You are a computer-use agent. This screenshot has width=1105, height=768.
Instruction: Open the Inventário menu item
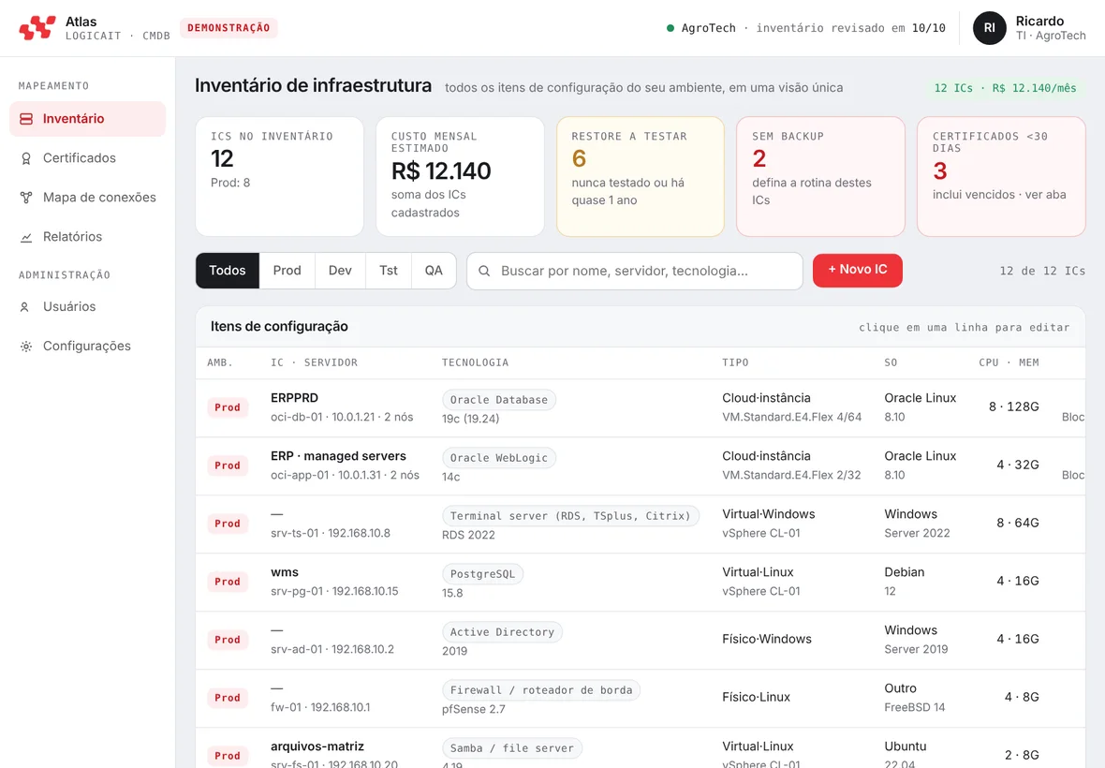87,119
